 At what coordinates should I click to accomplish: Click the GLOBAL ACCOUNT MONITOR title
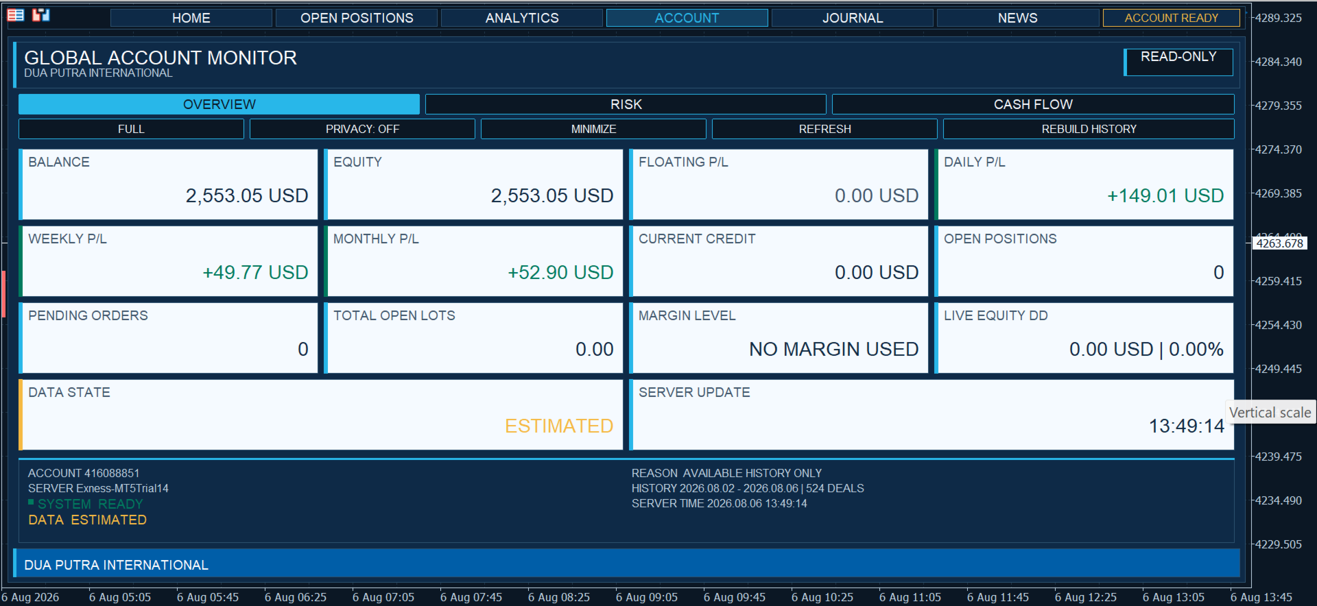click(161, 58)
